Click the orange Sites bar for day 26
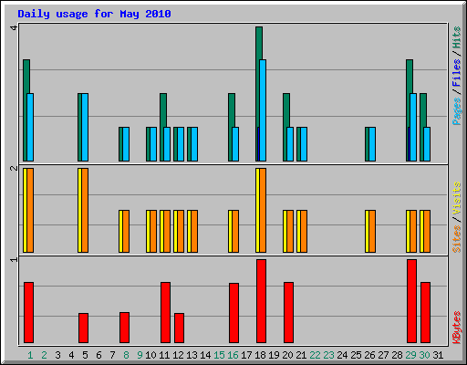The width and height of the screenshot is (467, 365). click(x=372, y=231)
